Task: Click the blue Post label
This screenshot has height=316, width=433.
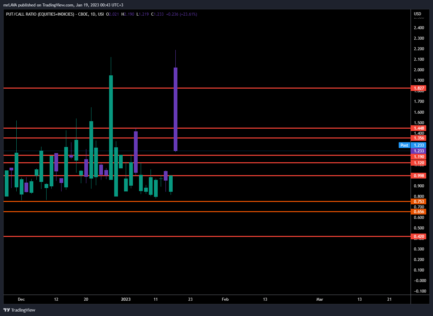Action: tap(404, 145)
